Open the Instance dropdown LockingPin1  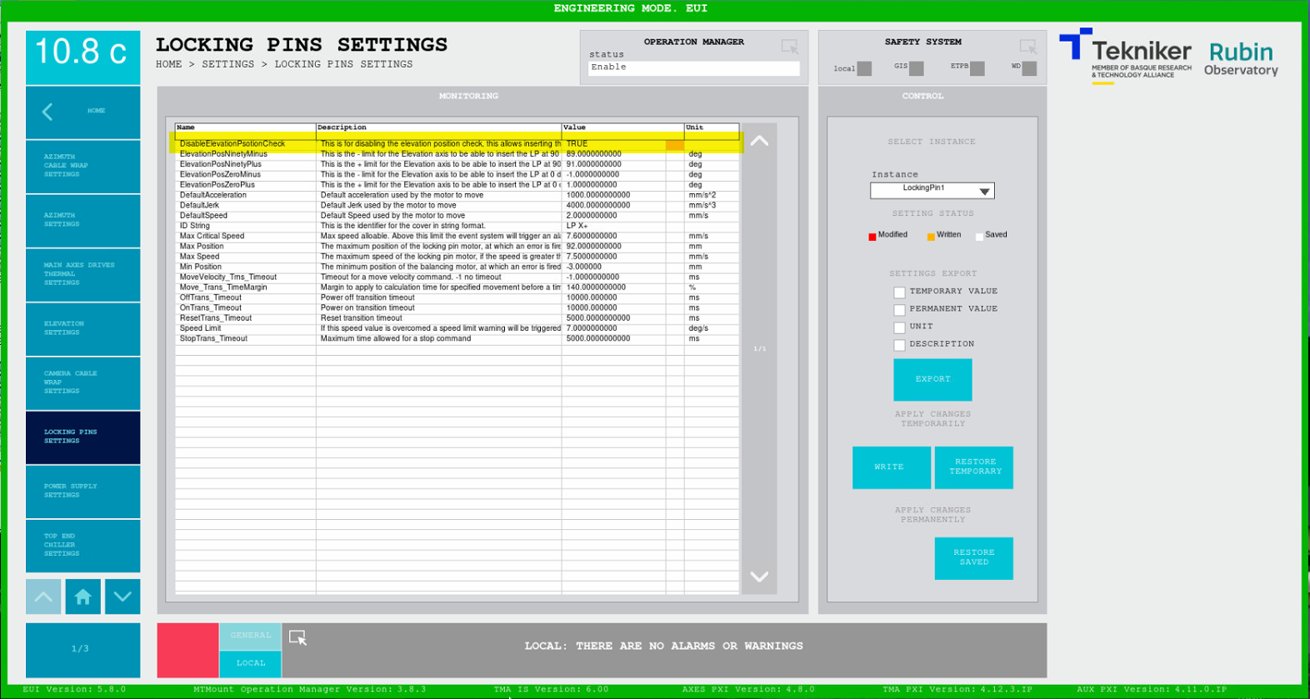[932, 190]
